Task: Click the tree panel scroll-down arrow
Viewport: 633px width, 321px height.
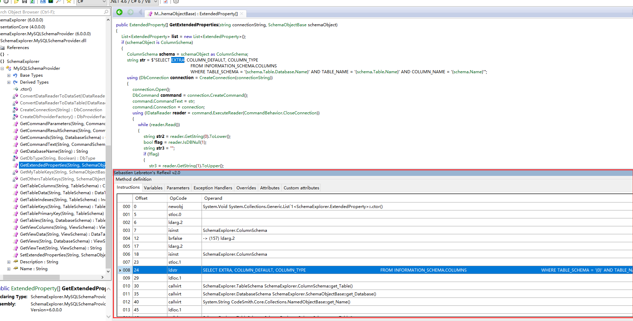Action: point(108,272)
